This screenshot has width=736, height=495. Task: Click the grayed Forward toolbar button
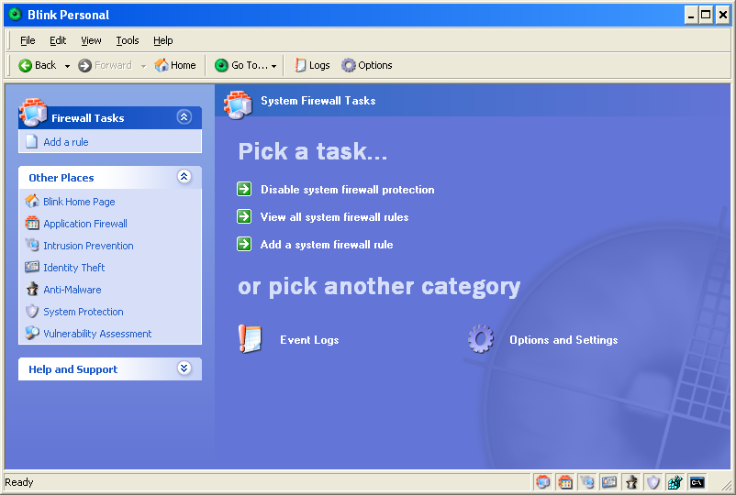point(106,66)
